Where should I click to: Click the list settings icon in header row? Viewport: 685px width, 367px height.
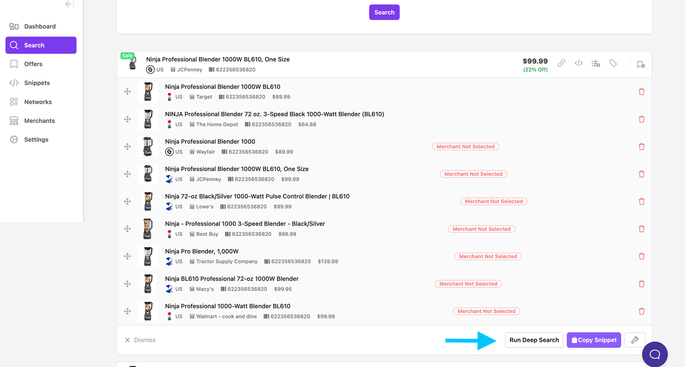point(596,63)
